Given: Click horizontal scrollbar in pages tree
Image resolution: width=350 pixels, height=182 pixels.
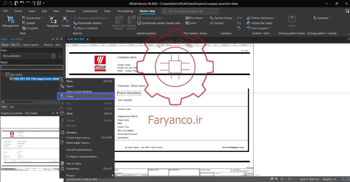Looking at the screenshot, I should (x=19, y=102).
